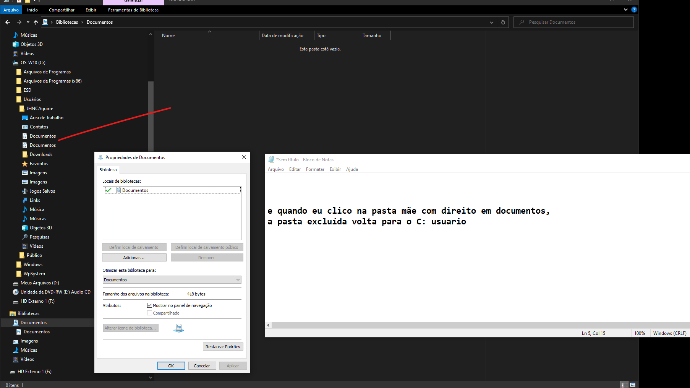The width and height of the screenshot is (690, 388).
Task: Click the Meus Arquivos (D:) drive icon
Action: 16,283
